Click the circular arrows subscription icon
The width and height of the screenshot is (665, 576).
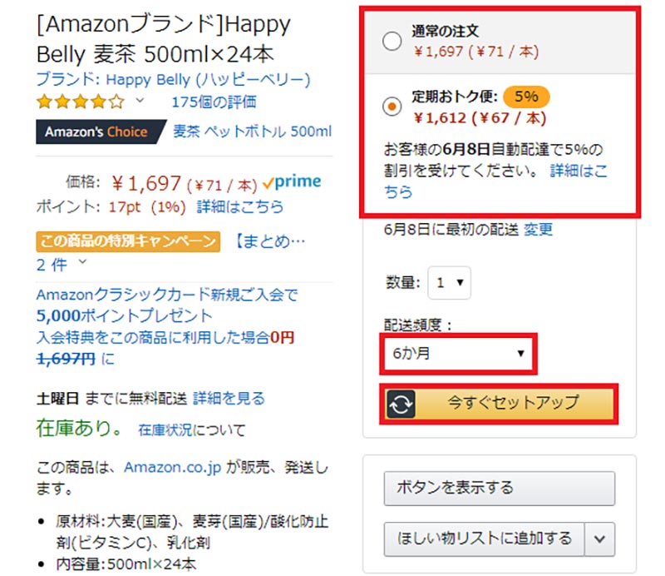pyautogui.click(x=401, y=403)
